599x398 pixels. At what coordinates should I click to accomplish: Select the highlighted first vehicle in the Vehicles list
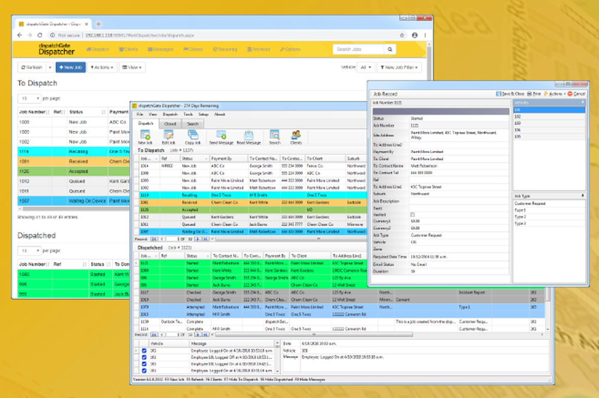click(x=549, y=110)
